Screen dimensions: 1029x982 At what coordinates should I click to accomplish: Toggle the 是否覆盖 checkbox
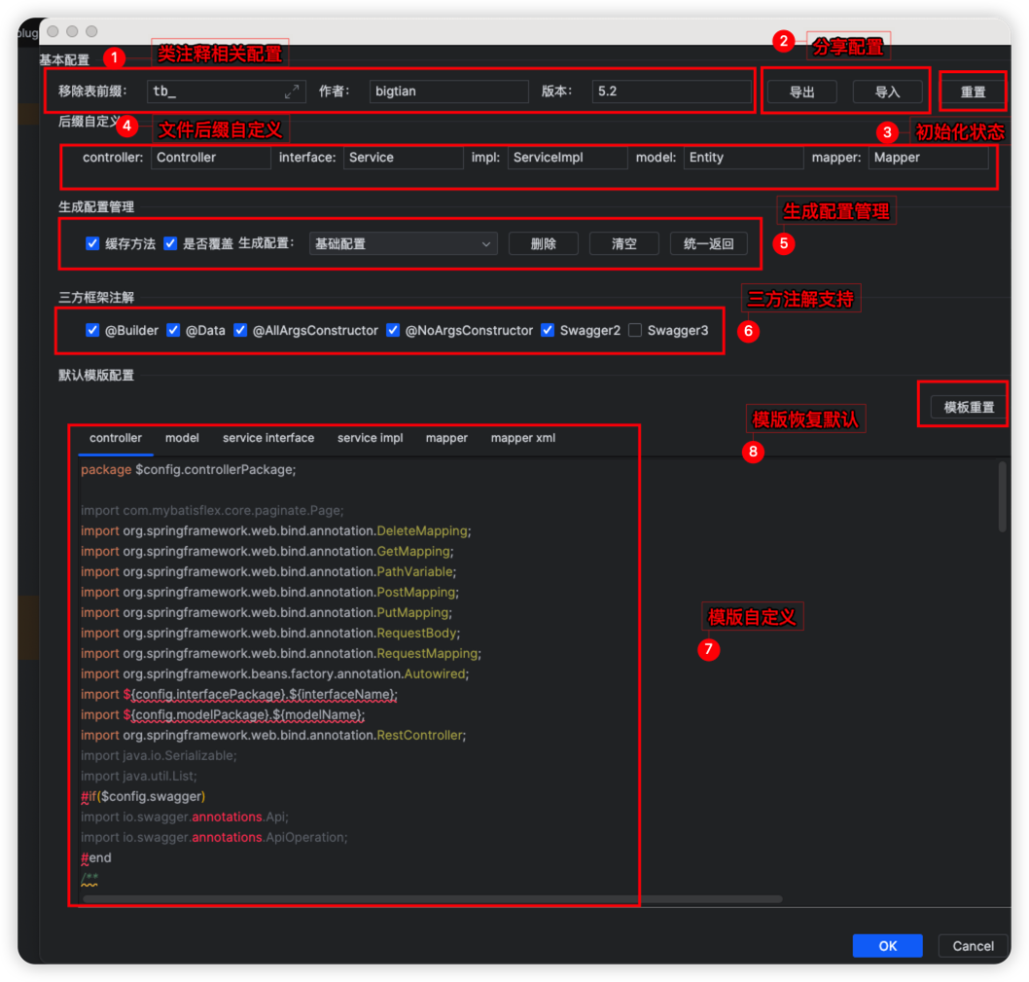point(170,243)
